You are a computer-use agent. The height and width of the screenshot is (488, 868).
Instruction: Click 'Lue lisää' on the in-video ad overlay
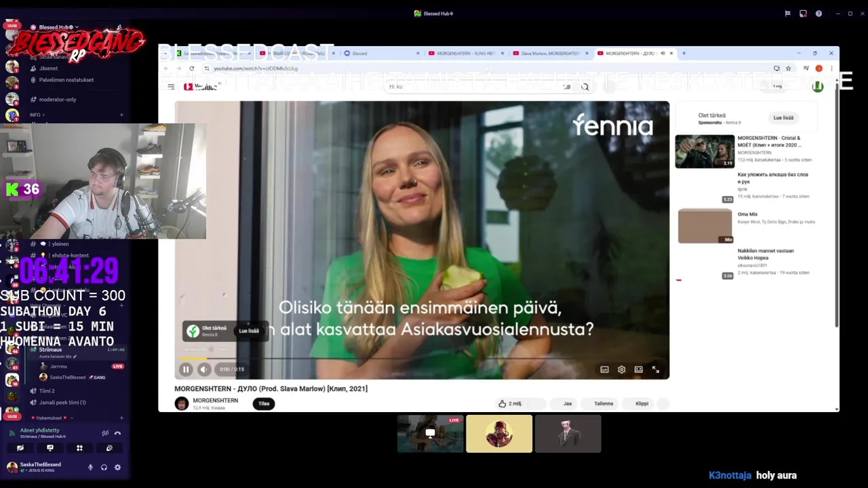click(x=249, y=331)
